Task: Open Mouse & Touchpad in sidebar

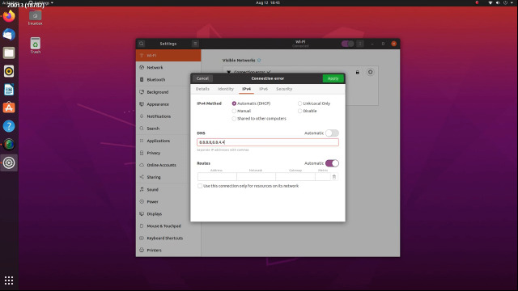Action: 168,226
